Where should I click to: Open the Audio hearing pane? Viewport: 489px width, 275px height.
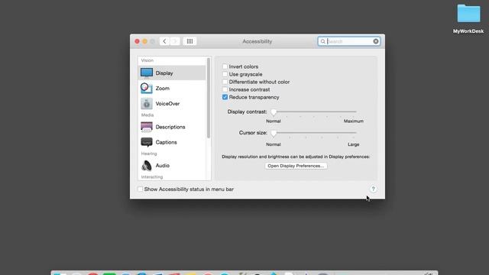(x=172, y=166)
